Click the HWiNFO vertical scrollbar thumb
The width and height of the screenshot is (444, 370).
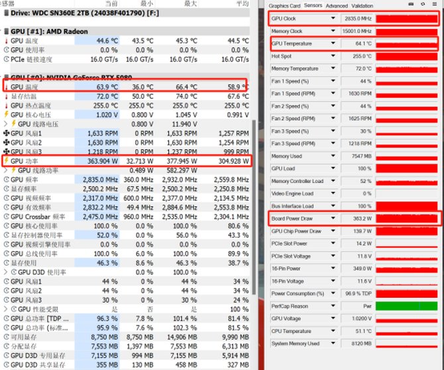[254, 207]
